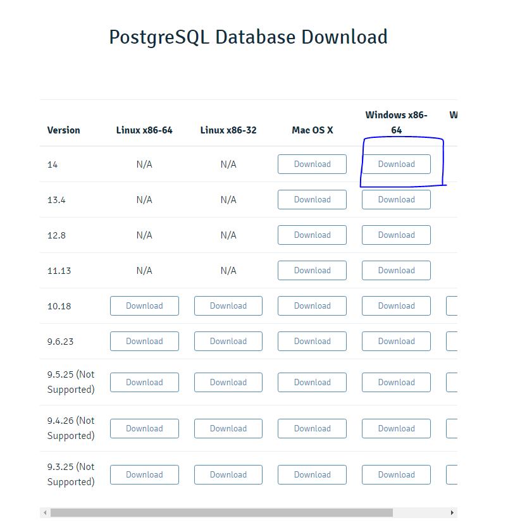Download version 9.6.23 for Windows x86-64

(x=396, y=341)
